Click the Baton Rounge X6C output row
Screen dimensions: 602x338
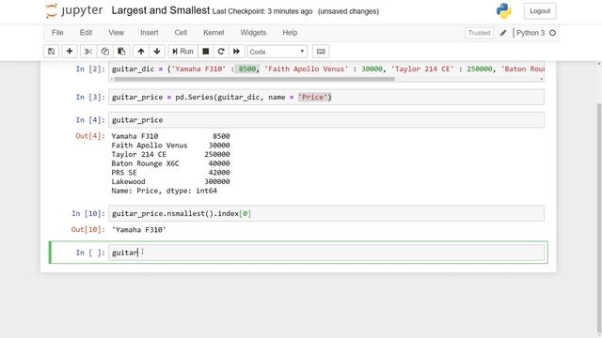coord(170,163)
